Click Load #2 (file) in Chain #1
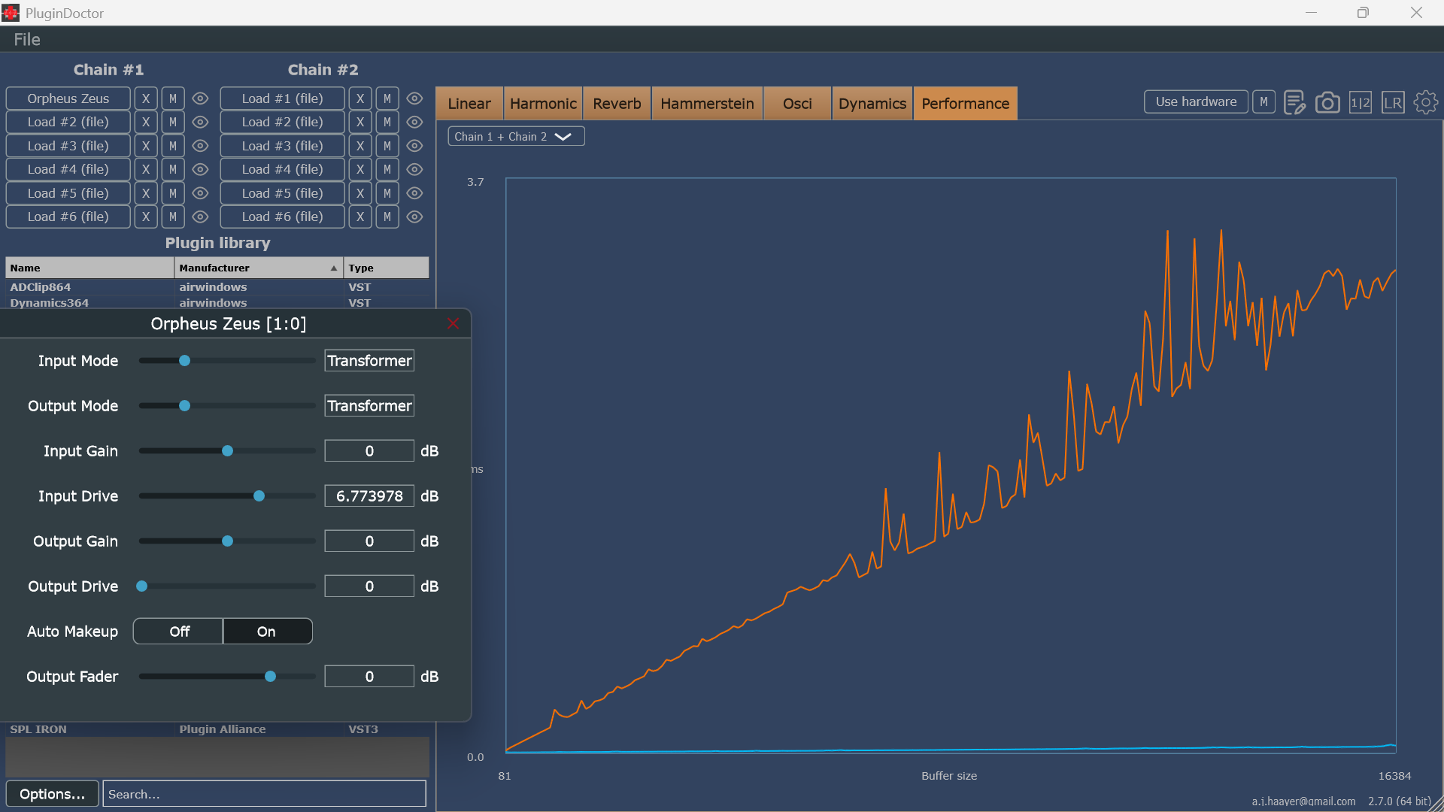 68,122
